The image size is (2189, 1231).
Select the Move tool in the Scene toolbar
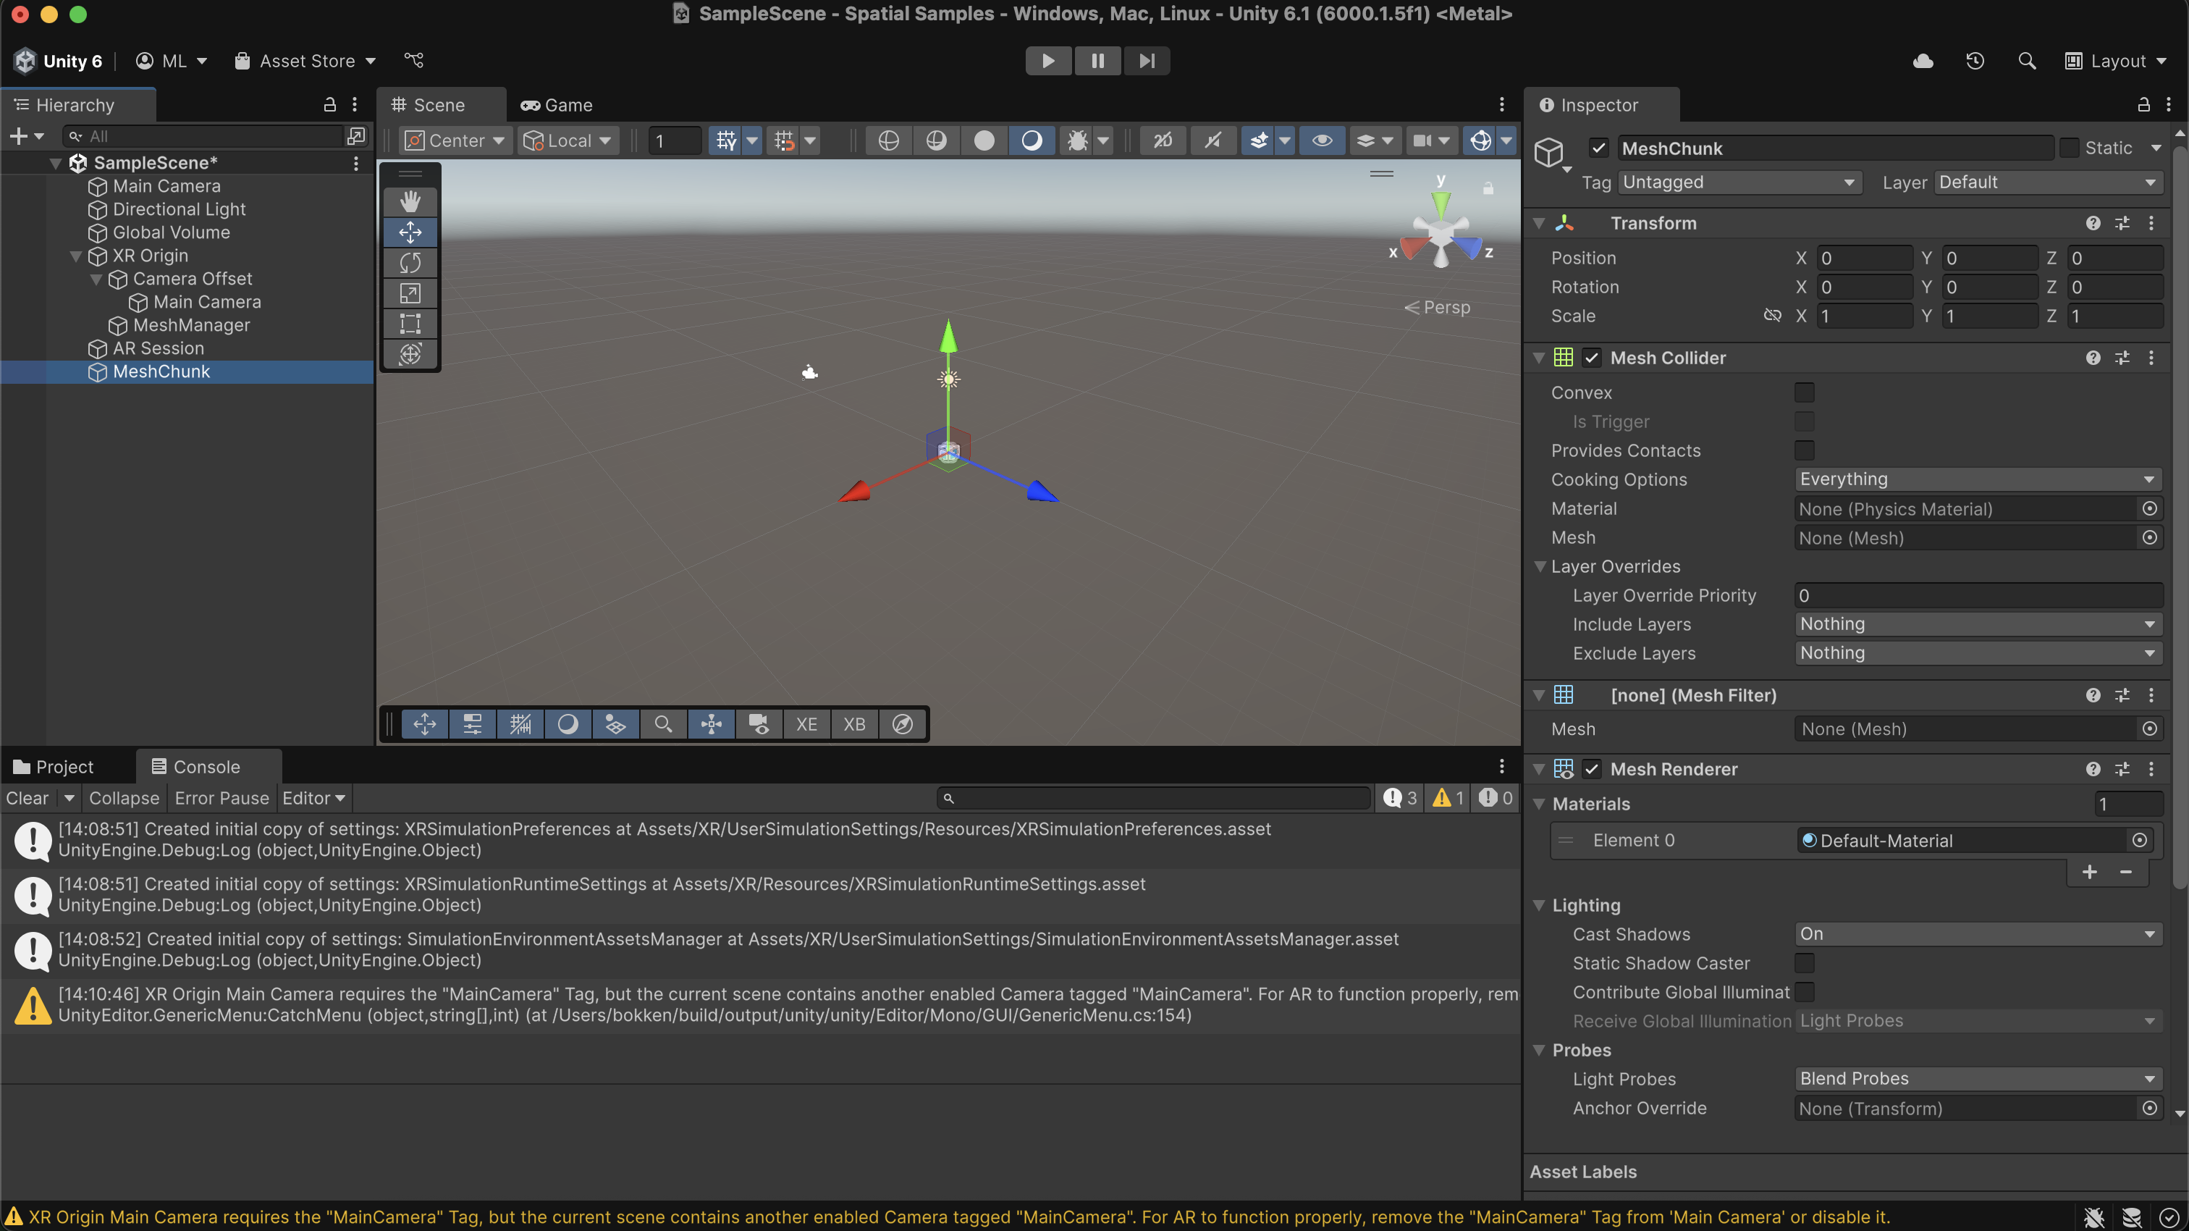pos(410,231)
